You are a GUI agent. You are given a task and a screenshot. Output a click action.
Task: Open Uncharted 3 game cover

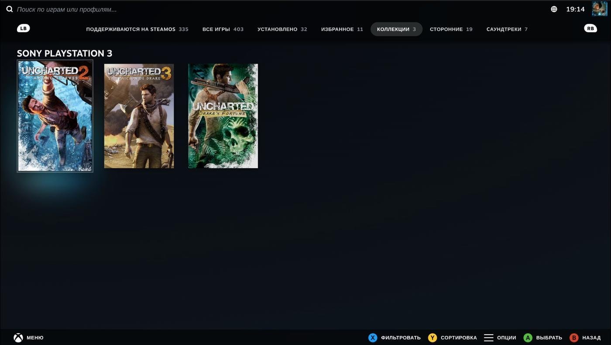click(139, 116)
